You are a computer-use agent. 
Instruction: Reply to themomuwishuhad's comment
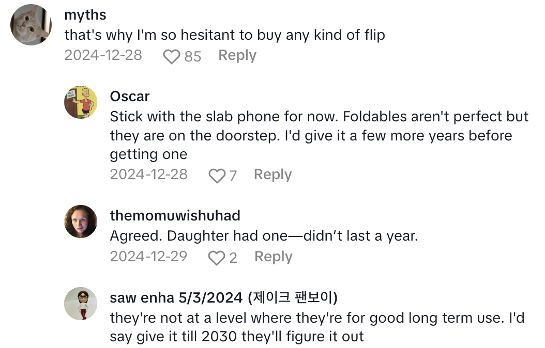click(274, 257)
